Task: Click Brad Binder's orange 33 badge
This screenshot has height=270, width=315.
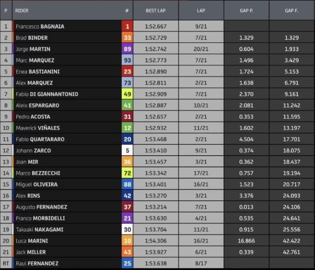Action: (127, 38)
